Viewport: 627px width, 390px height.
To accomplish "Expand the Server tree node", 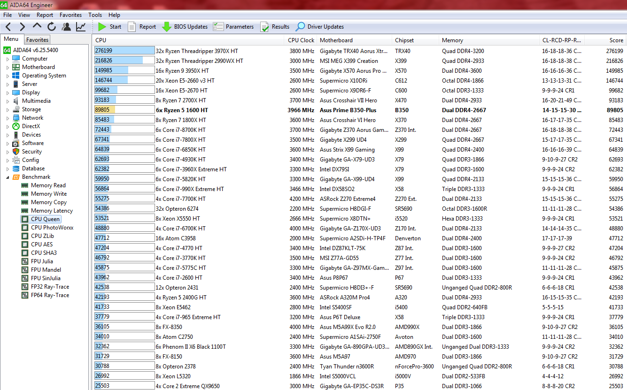I will 8,84.
